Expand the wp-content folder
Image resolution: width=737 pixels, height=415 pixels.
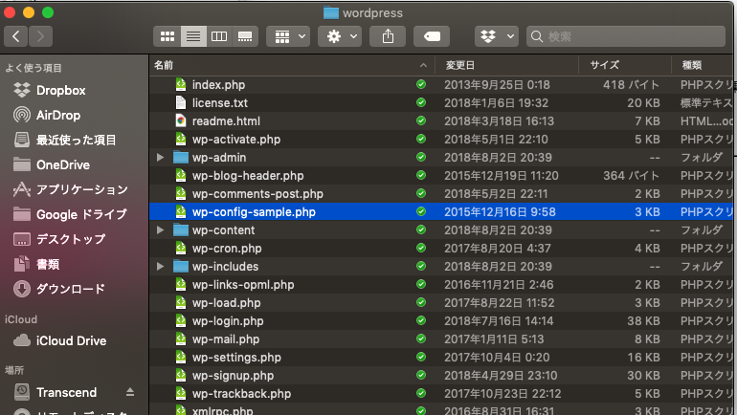click(x=160, y=230)
